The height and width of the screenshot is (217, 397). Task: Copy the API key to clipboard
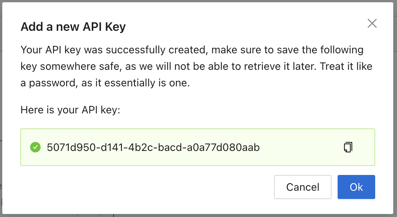click(x=348, y=147)
